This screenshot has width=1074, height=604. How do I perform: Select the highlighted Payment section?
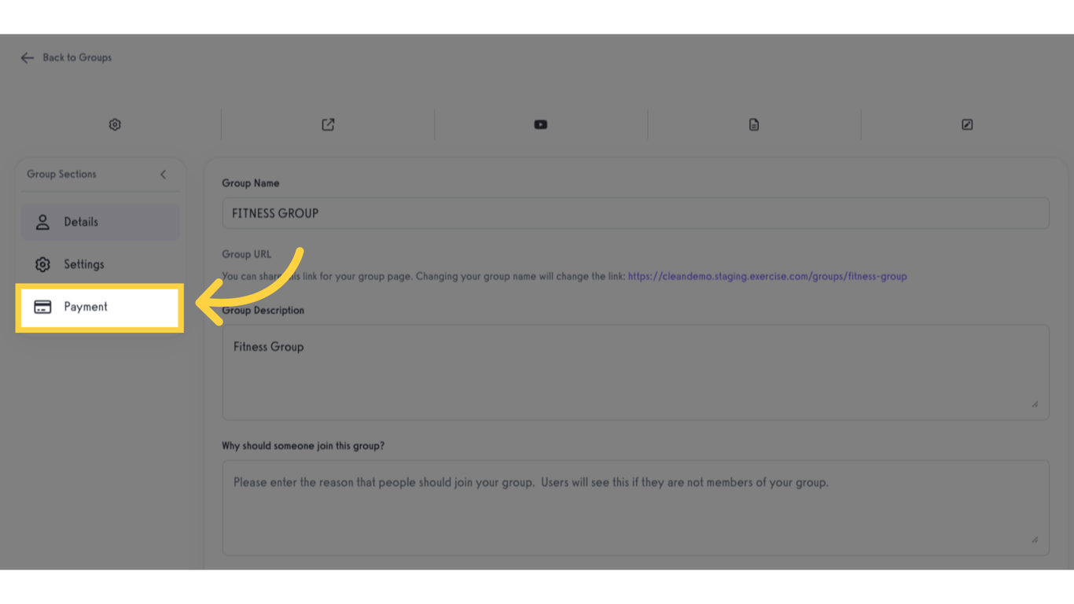86,306
